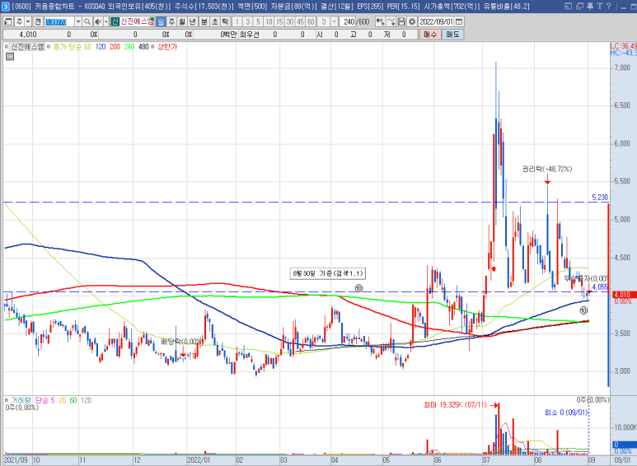Click the detach window icon in title bar
Image resolution: width=637 pixels, height=466 pixels.
coord(569,7)
